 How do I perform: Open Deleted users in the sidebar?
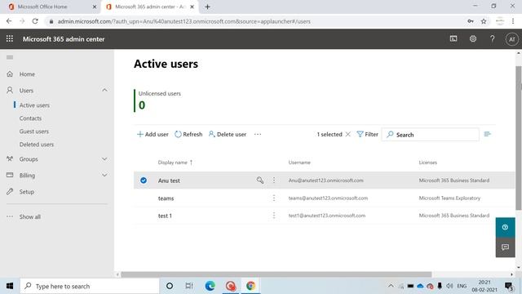tap(36, 145)
